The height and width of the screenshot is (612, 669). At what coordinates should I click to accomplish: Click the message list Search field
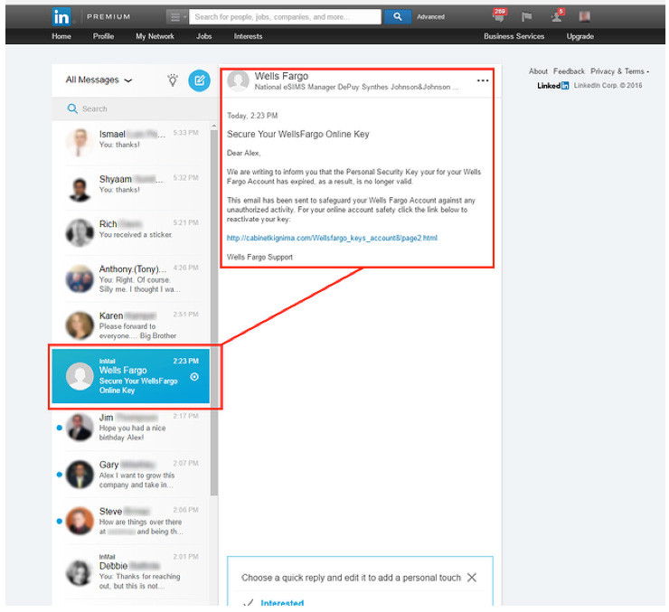coord(135,108)
